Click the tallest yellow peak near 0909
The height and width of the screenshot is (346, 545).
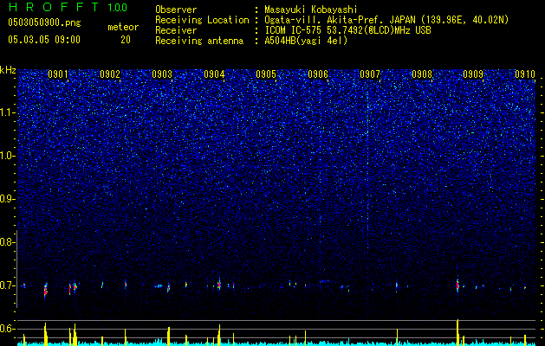(x=457, y=332)
